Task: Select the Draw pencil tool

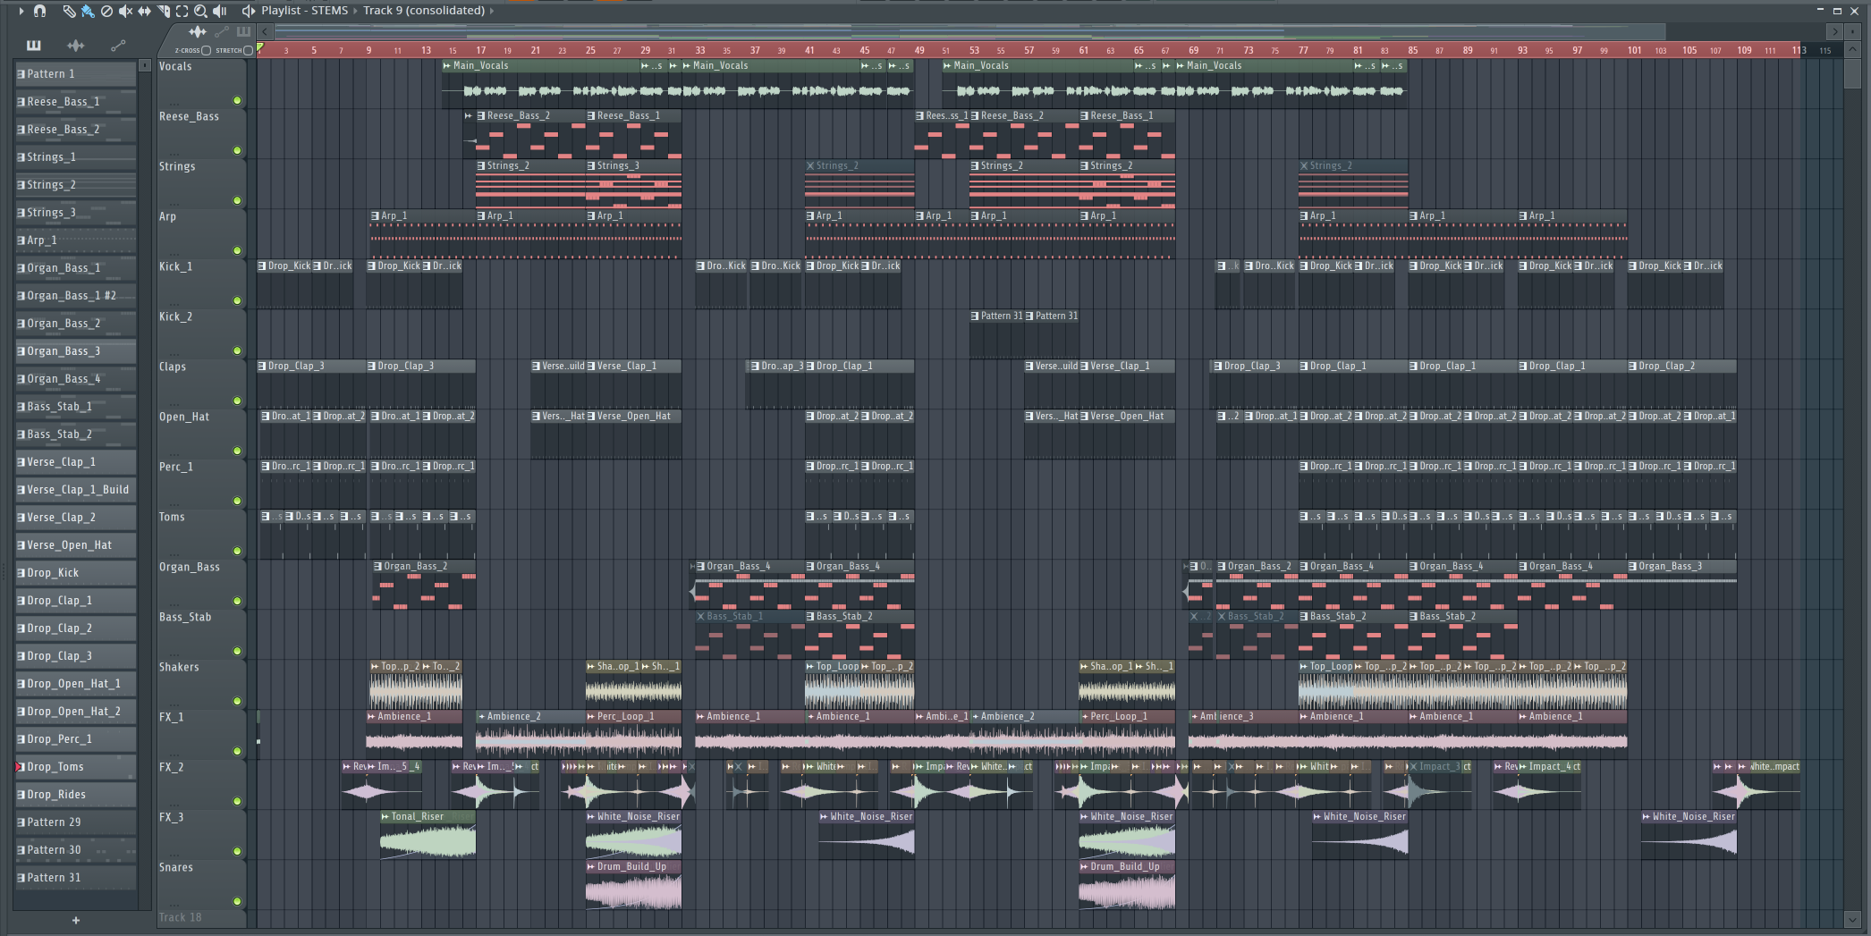Action: point(69,11)
